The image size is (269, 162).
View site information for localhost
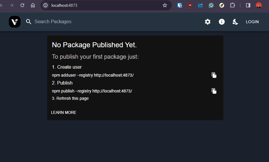click(x=45, y=5)
